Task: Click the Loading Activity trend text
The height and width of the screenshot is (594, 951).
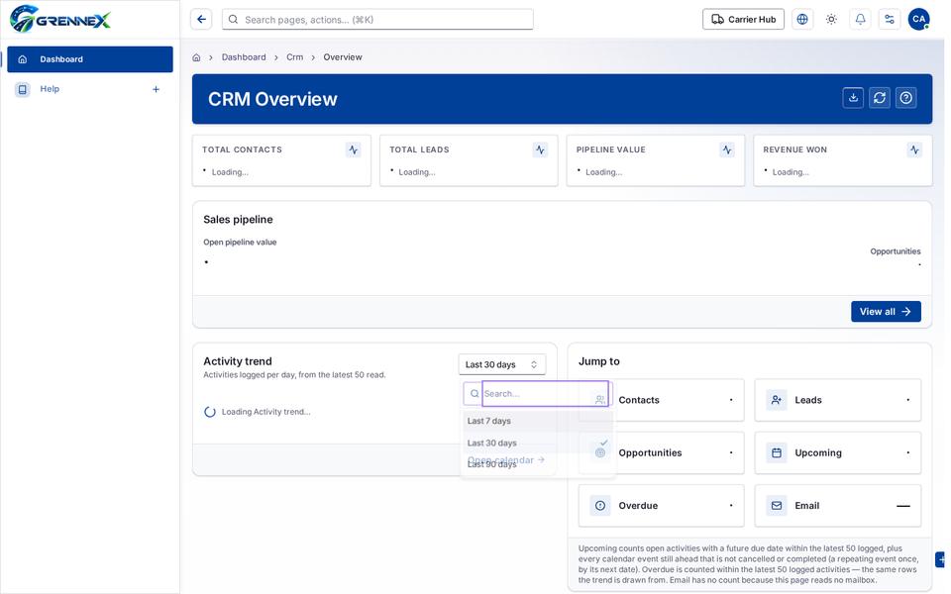Action: pos(266,412)
